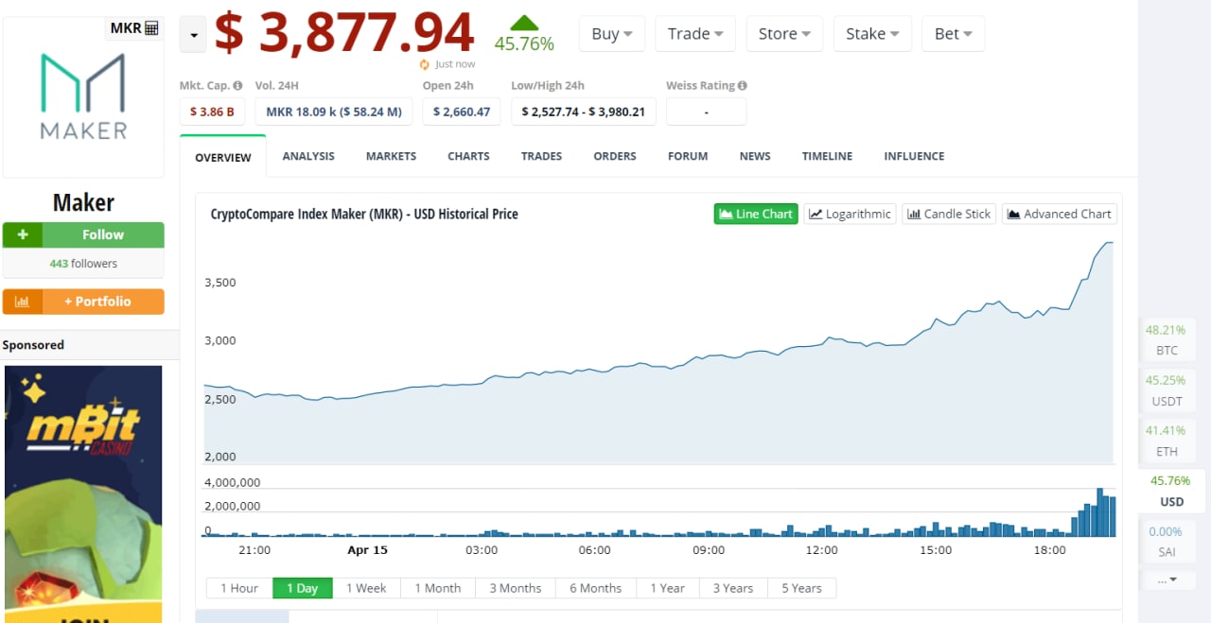Screen dimensions: 1211x623
Task: Click the plus icon on Follow button
Action: click(x=23, y=234)
